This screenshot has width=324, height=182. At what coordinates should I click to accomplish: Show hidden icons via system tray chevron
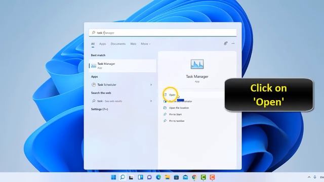[x=309, y=177]
